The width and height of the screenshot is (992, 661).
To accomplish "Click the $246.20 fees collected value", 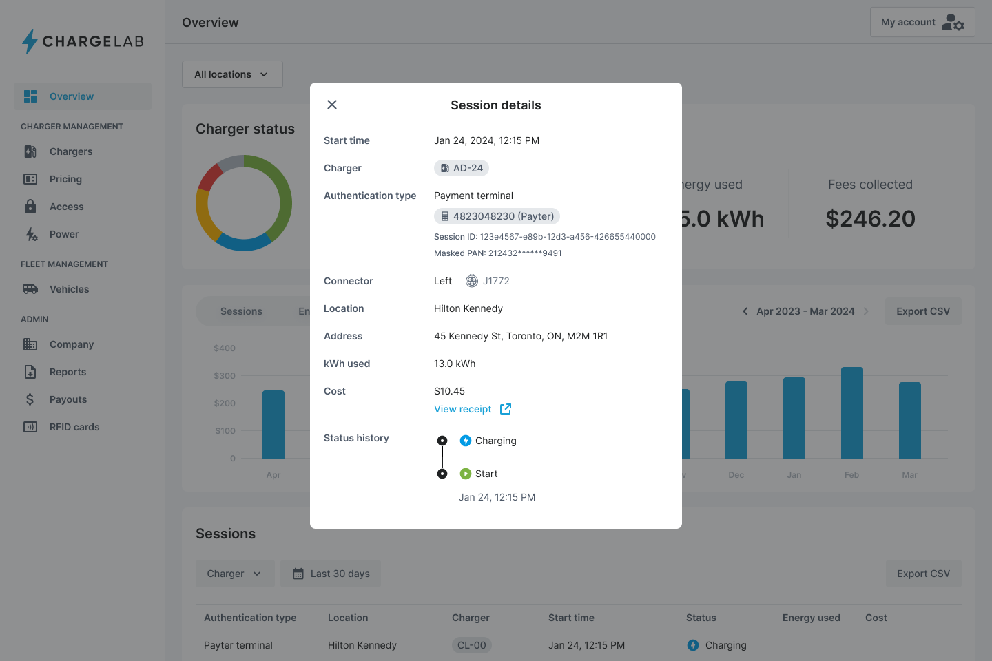I will pos(871,219).
